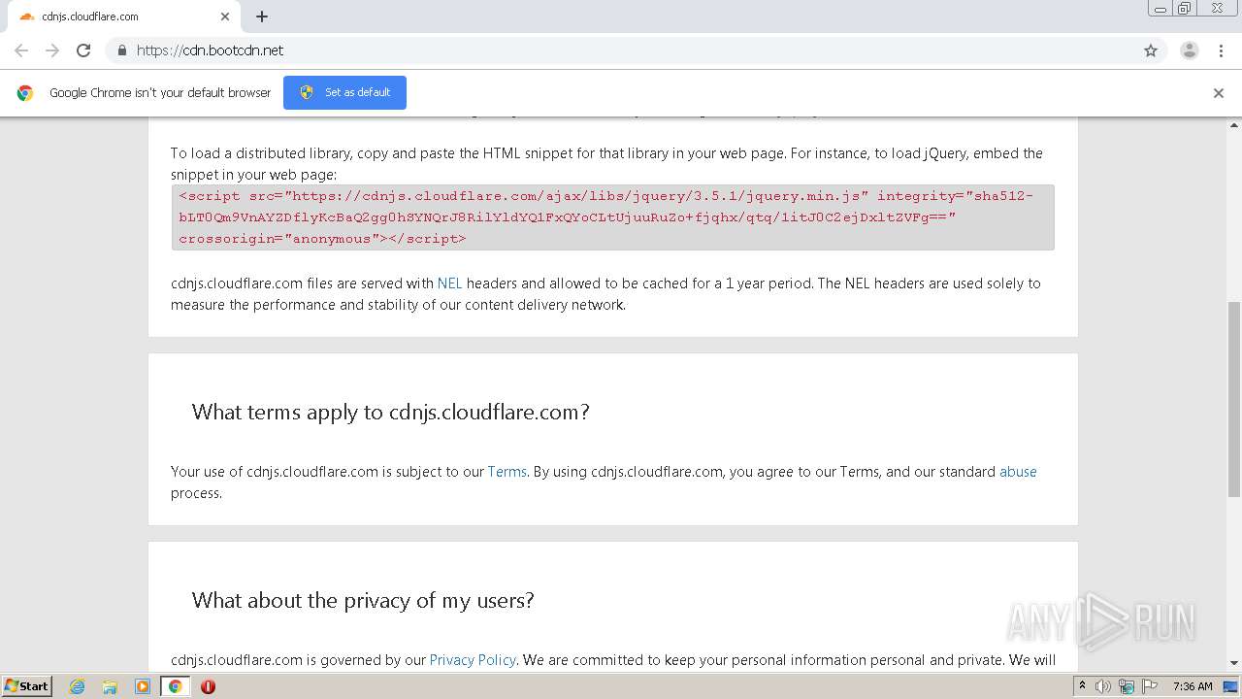
Task: Select the cdnjs.cloudflare.com tab
Action: click(116, 17)
